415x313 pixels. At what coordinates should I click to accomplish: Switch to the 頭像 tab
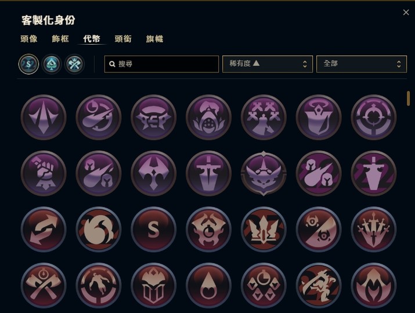tap(29, 39)
